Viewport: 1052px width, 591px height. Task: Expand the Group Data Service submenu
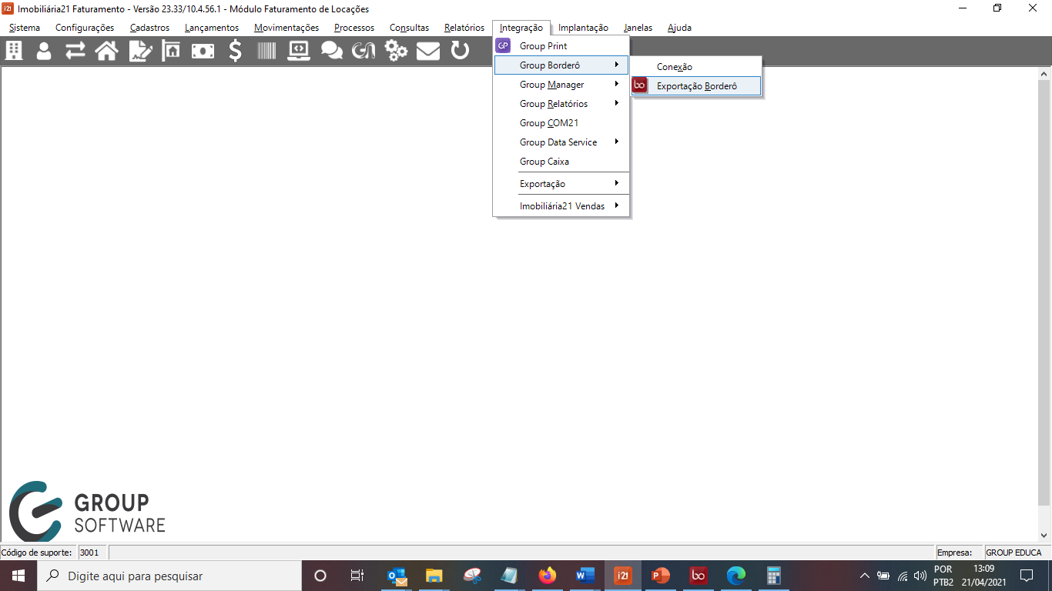coord(561,142)
